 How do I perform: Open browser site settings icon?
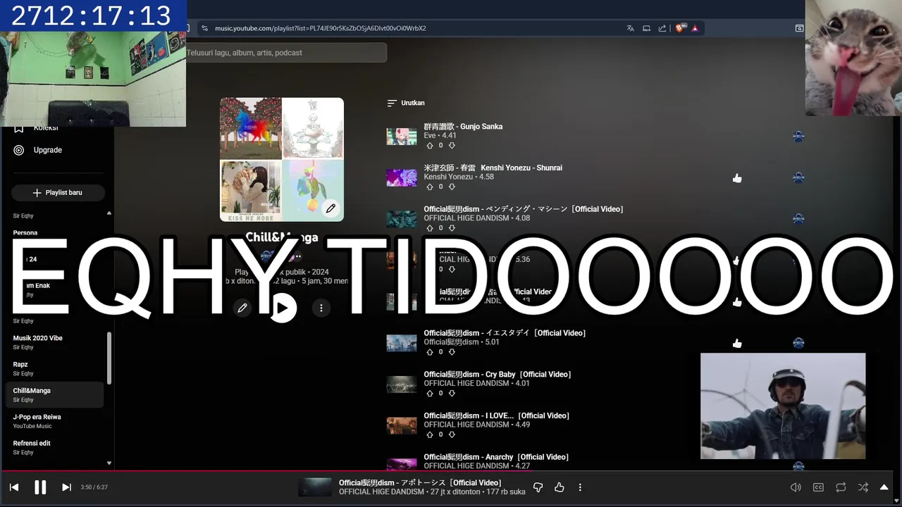[204, 28]
